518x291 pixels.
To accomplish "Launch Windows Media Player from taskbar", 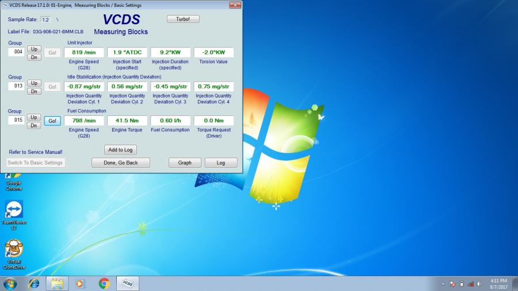I will [80, 284].
